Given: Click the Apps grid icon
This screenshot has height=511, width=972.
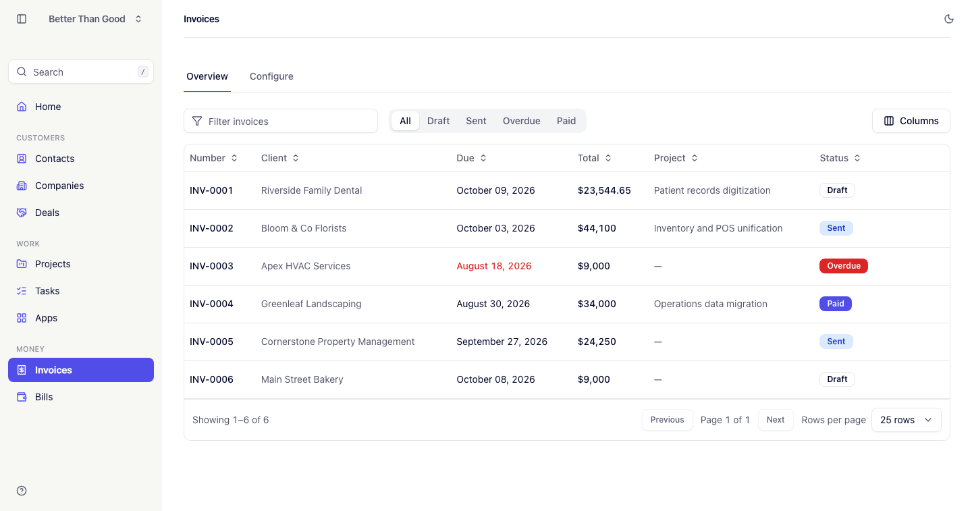Looking at the screenshot, I should pyautogui.click(x=22, y=318).
